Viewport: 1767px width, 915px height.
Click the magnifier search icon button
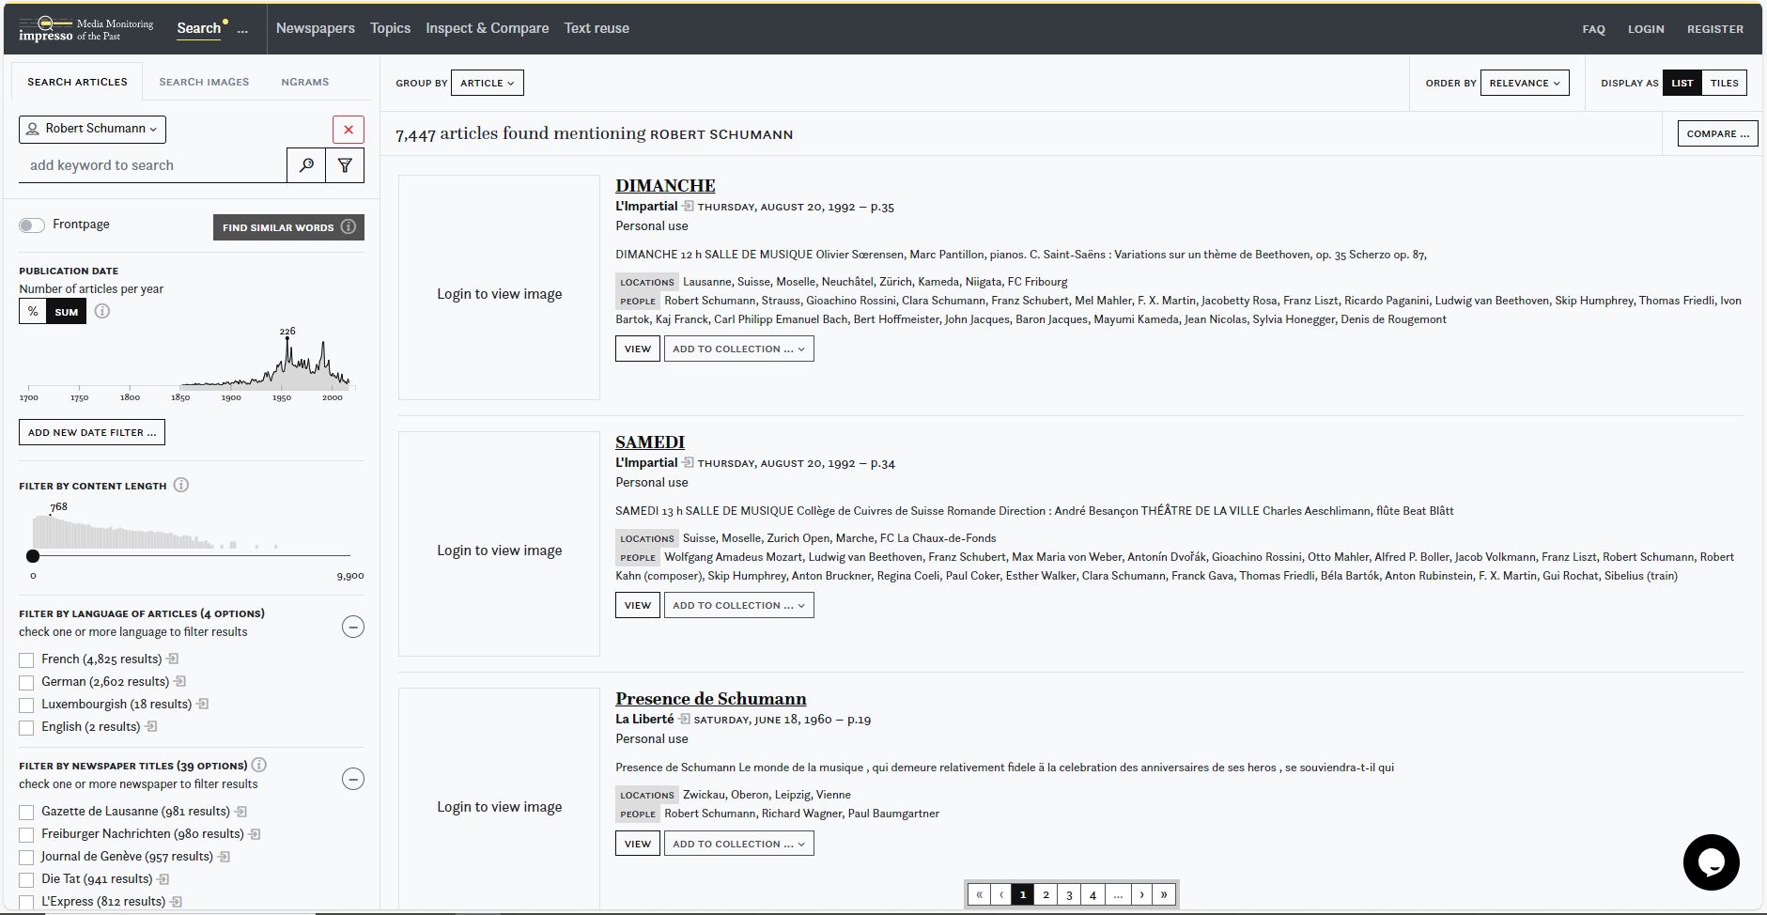coord(306,165)
